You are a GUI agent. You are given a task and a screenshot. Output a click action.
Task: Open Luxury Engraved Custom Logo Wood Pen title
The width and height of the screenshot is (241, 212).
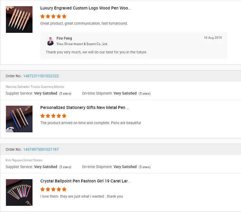(x=85, y=8)
